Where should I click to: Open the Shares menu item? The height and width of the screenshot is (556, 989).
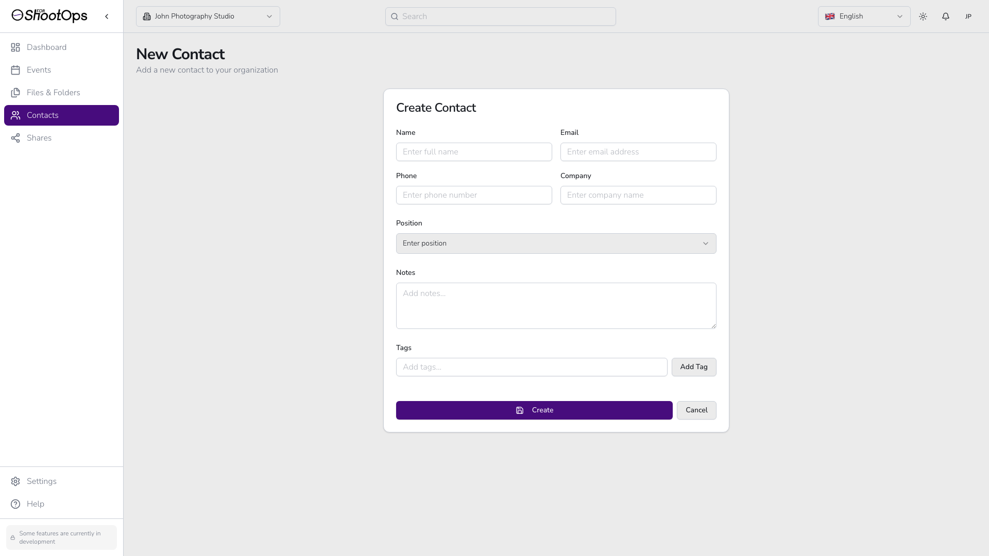click(39, 138)
